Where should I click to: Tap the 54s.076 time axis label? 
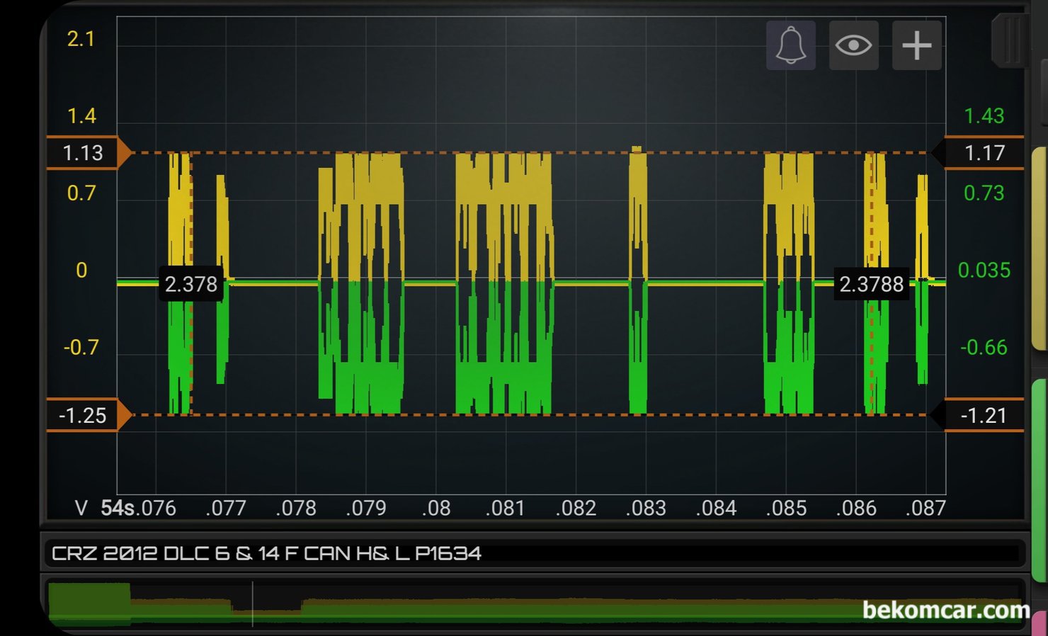click(138, 508)
